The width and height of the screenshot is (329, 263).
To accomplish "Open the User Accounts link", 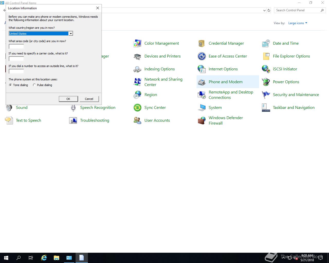I will [157, 120].
